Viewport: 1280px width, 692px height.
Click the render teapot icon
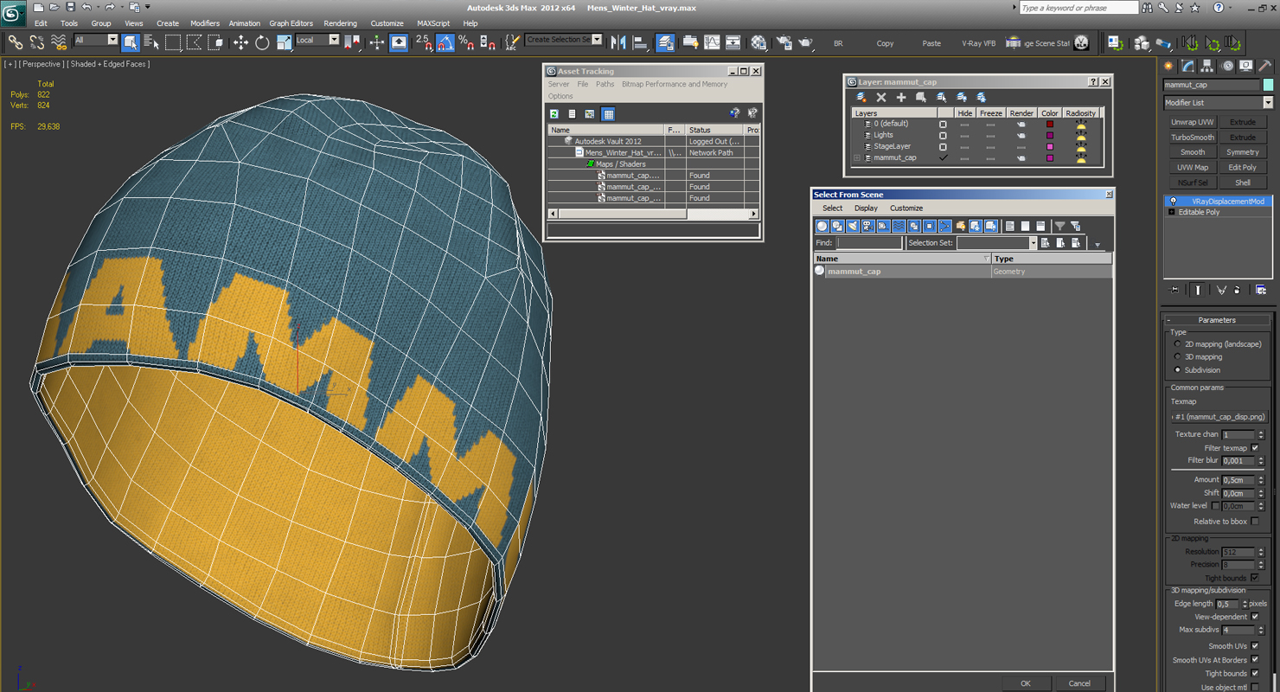pos(805,42)
